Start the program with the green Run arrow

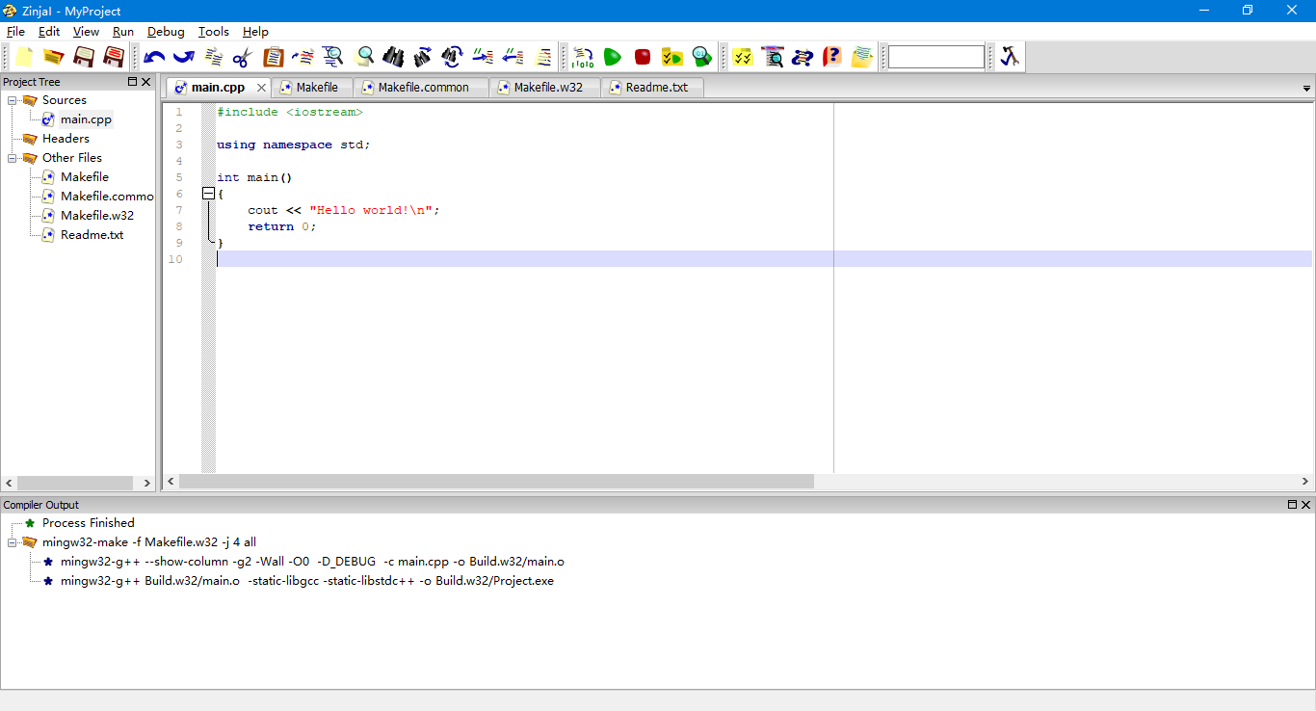(612, 57)
